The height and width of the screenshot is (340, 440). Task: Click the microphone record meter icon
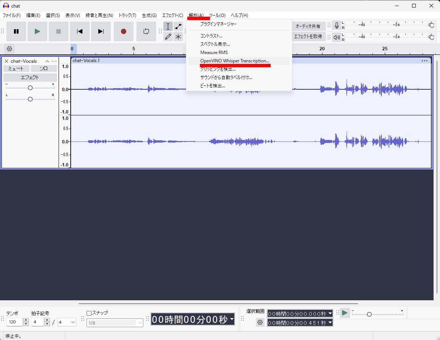(337, 25)
